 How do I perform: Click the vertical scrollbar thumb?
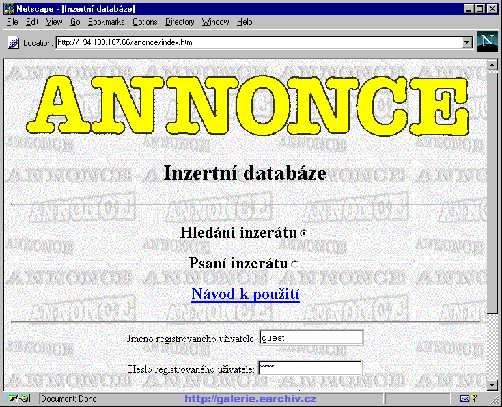point(492,193)
